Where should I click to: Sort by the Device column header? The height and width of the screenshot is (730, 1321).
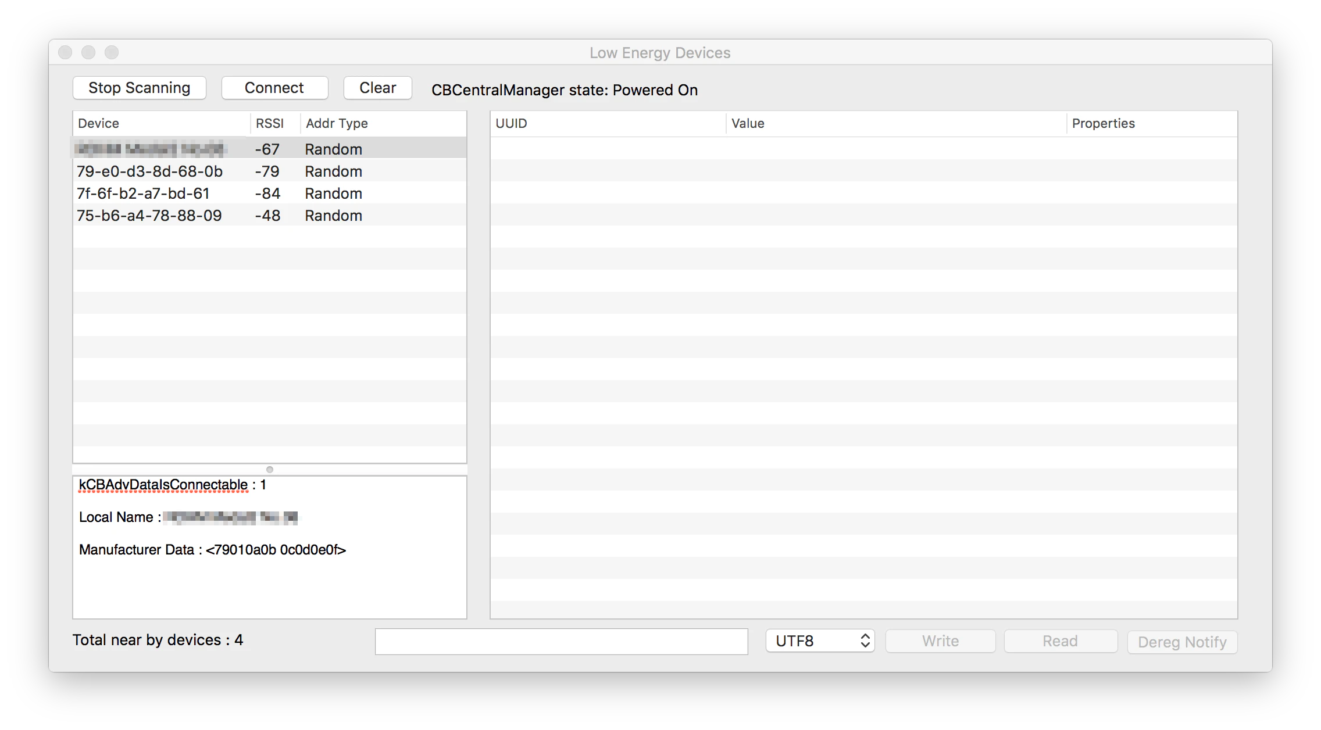[162, 123]
